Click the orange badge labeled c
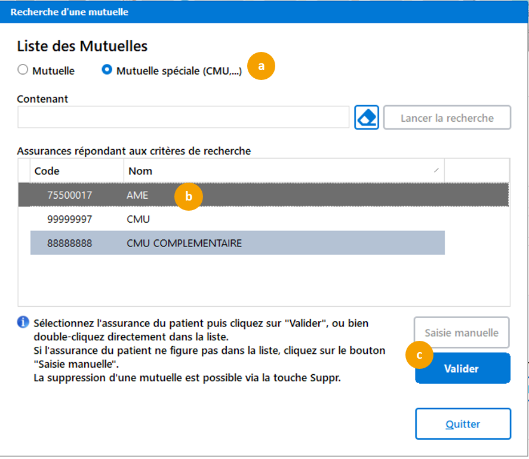 click(419, 355)
